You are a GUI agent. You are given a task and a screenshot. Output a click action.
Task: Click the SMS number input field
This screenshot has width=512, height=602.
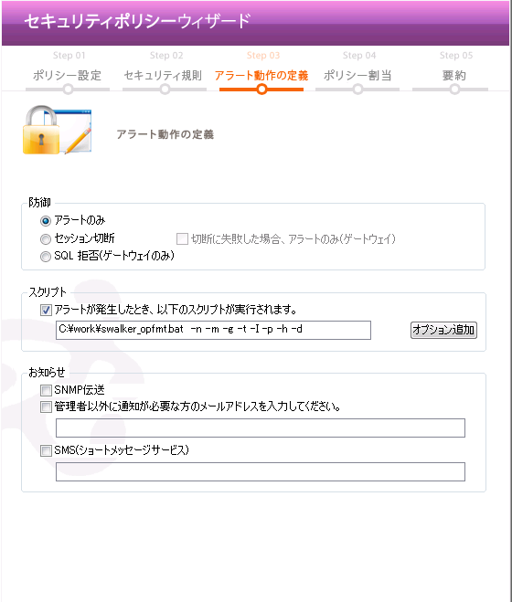click(261, 472)
